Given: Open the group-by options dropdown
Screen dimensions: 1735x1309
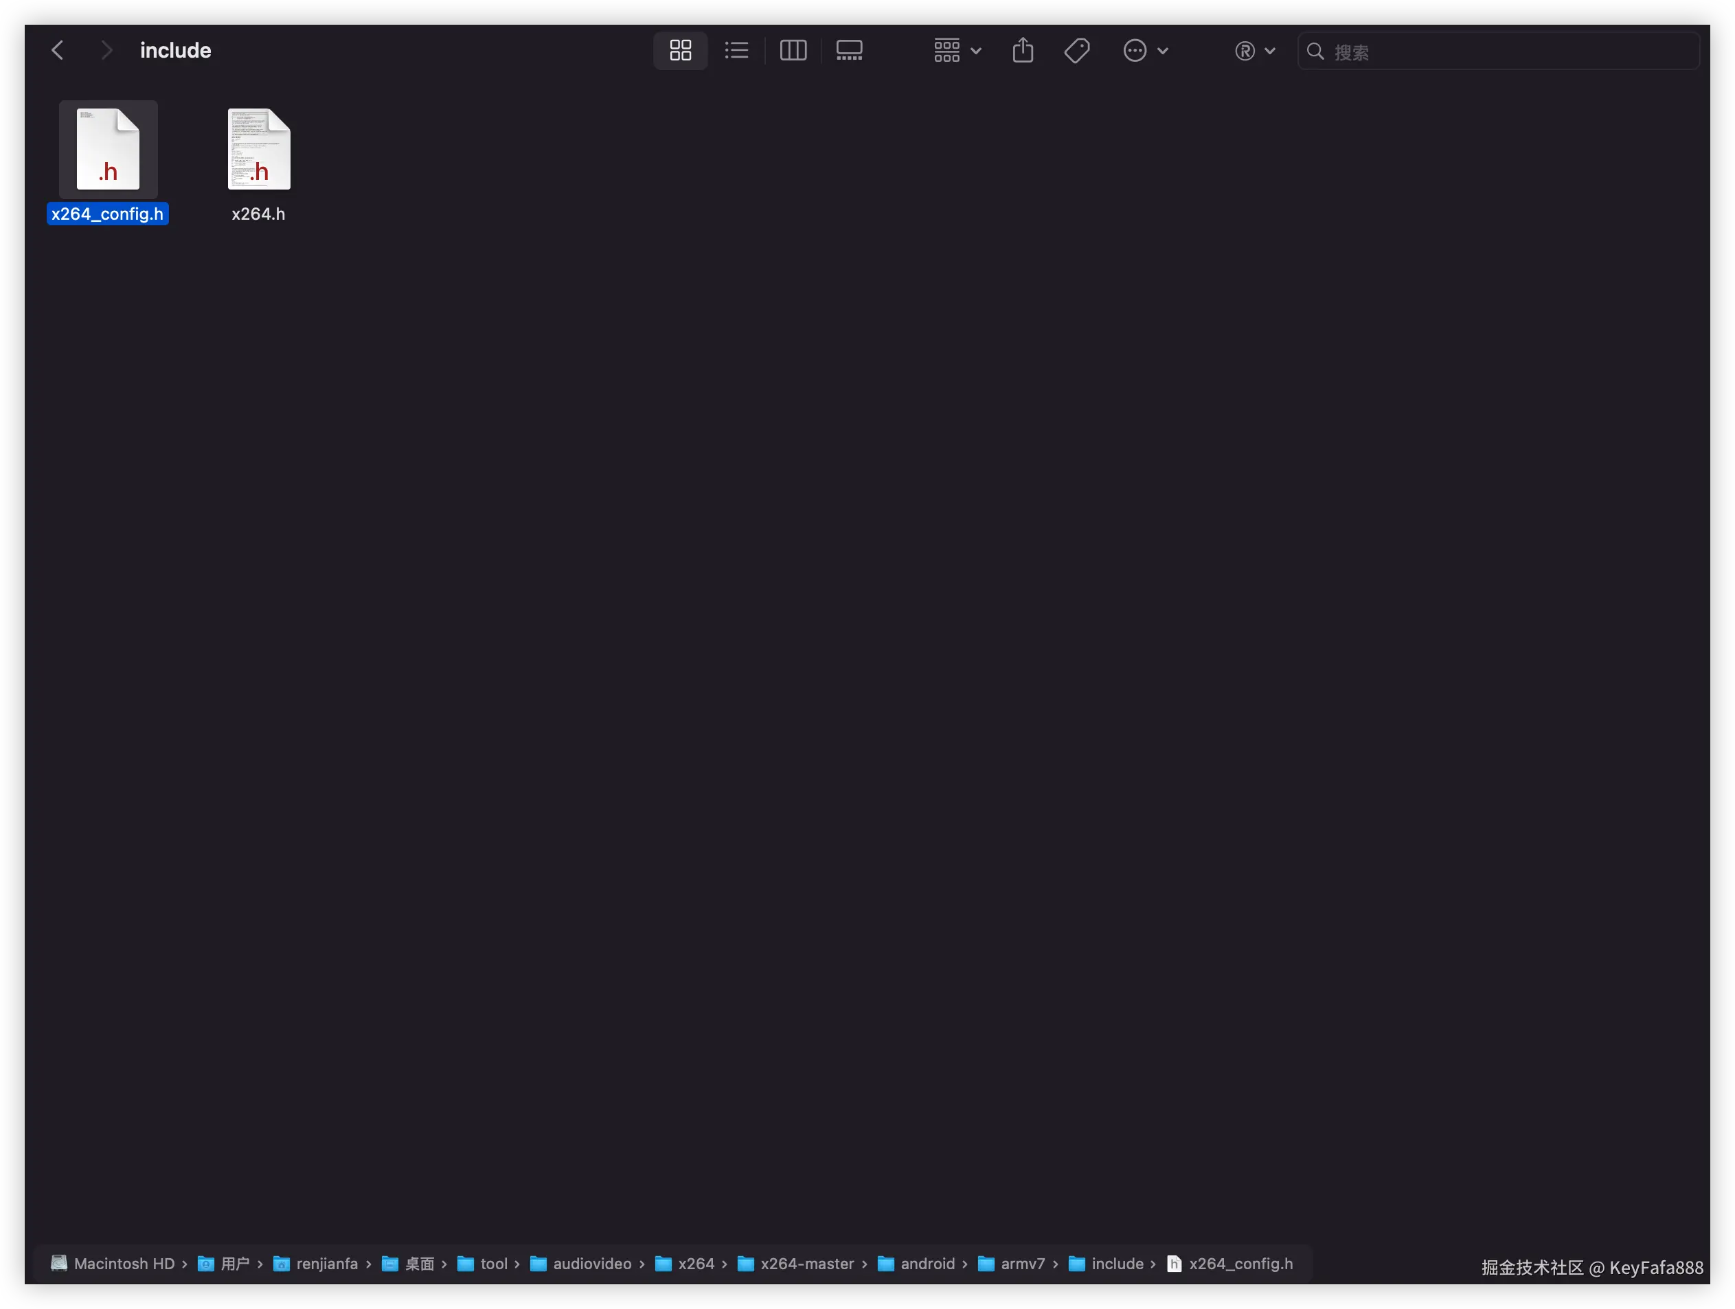Looking at the screenshot, I should point(956,51).
